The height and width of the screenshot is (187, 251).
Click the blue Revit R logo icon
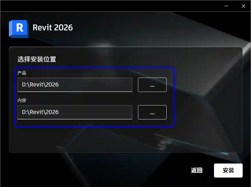pyautogui.click(x=19, y=29)
